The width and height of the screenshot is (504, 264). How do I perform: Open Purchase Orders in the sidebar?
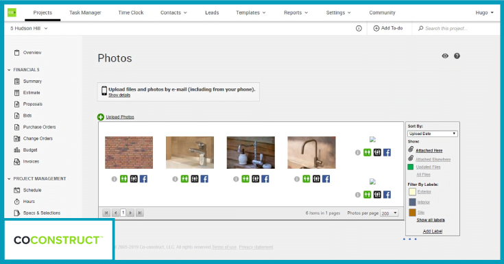point(35,127)
